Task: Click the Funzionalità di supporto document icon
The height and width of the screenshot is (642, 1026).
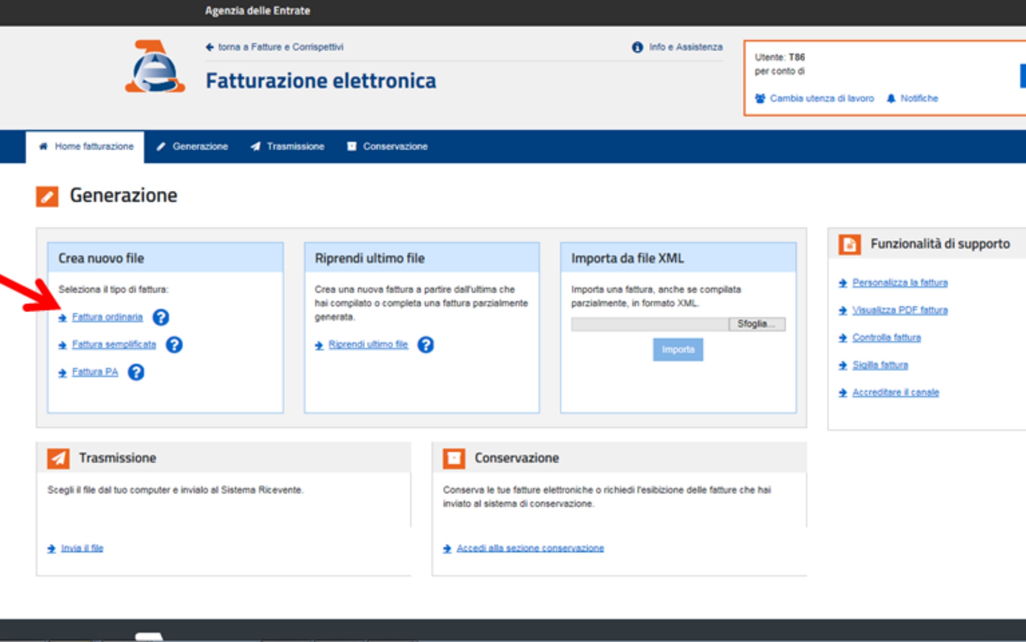Action: 849,244
